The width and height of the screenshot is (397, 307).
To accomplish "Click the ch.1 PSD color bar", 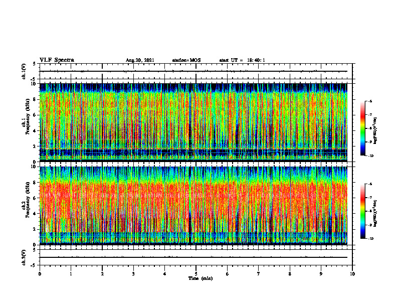I will [362, 128].
